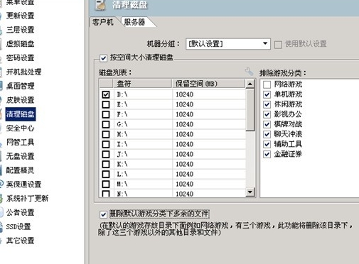Check the F:\ drive checkbox
This screenshot has height=264, width=359.
click(106, 114)
